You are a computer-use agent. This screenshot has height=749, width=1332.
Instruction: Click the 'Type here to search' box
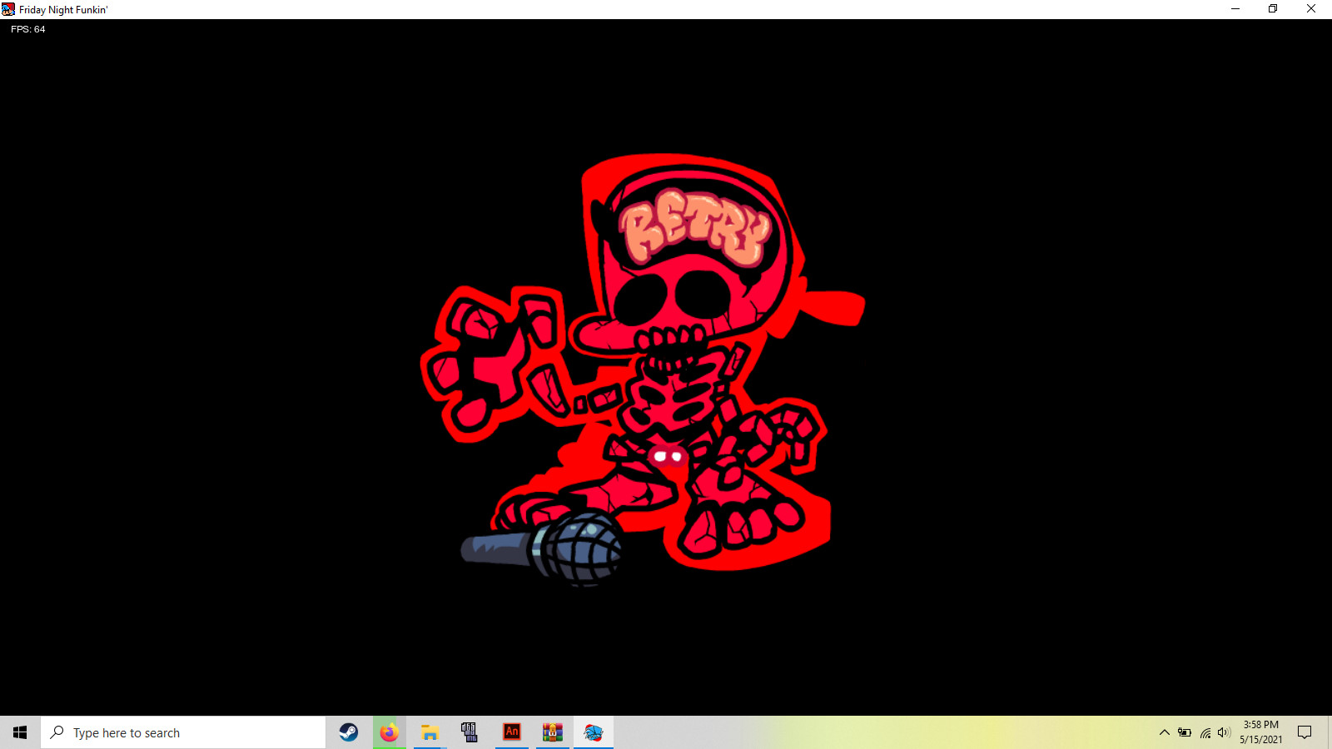tap(183, 732)
